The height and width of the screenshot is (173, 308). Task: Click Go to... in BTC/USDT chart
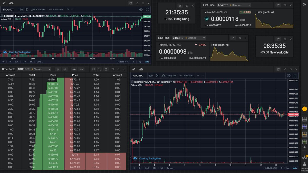click(x=40, y=62)
